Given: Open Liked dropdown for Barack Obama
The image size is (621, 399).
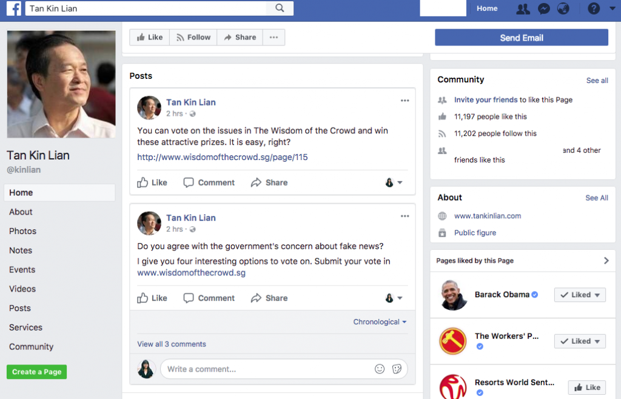Looking at the screenshot, I should (x=580, y=295).
